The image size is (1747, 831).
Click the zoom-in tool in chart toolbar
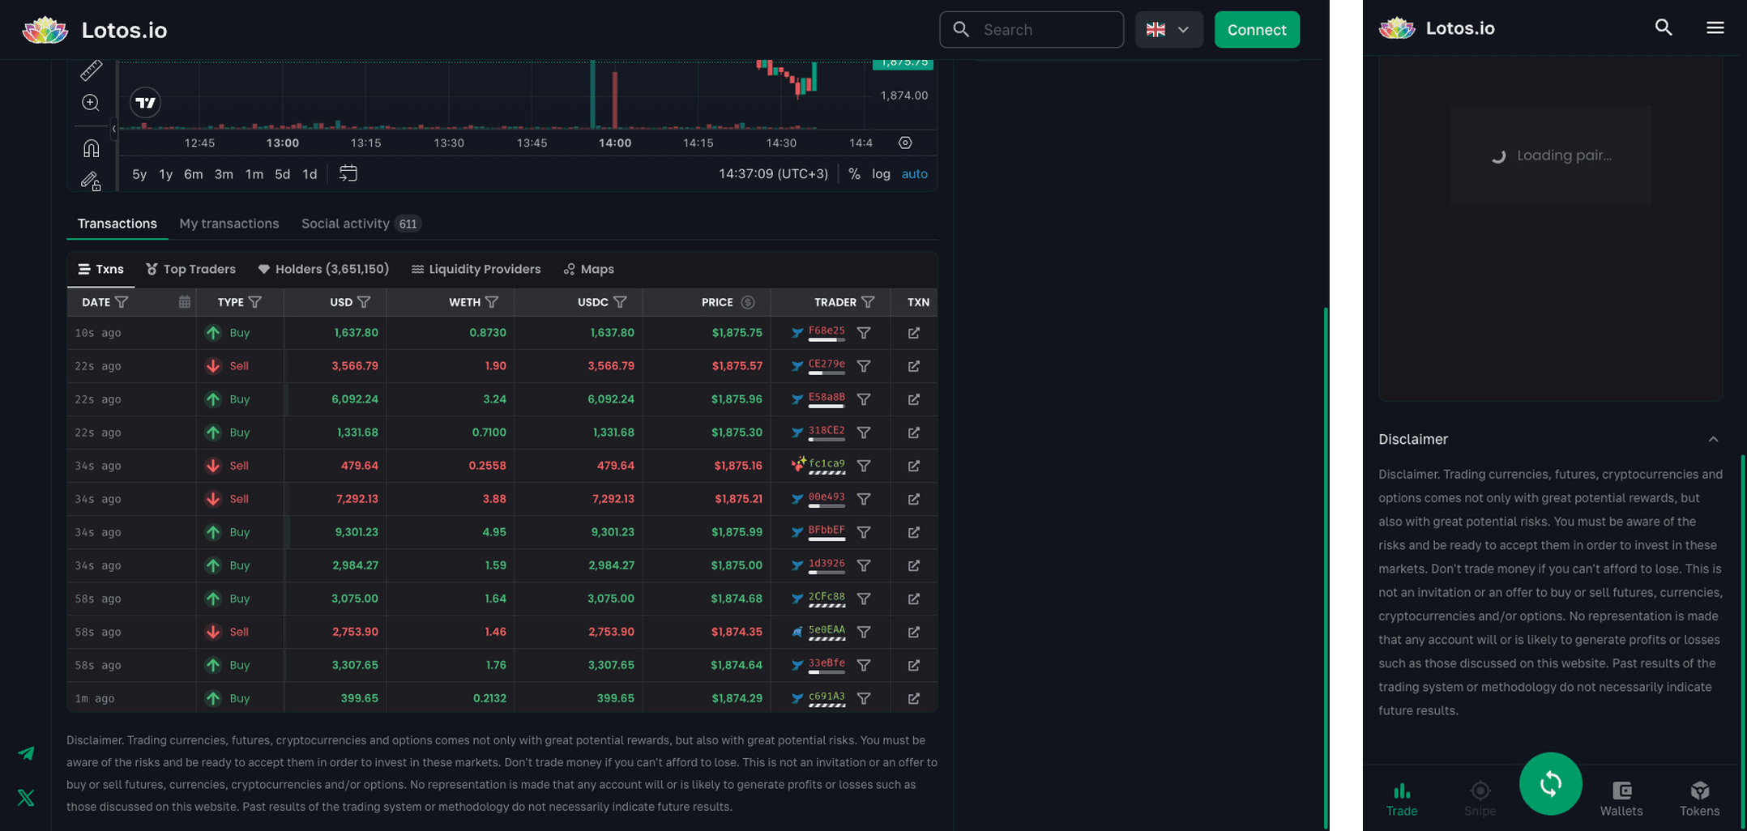coord(91,103)
